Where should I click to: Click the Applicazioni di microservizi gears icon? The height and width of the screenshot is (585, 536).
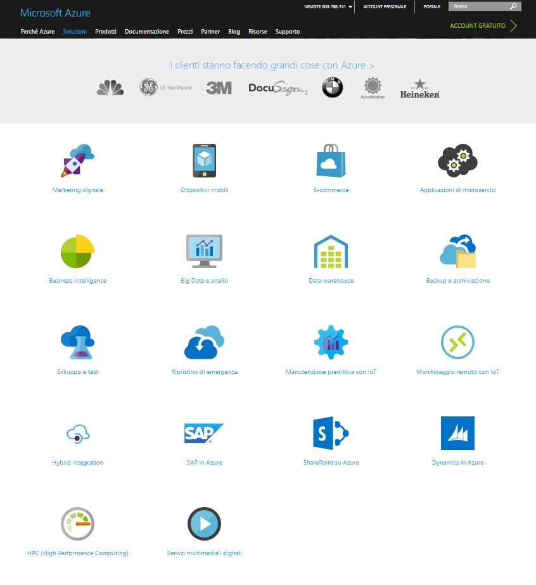click(x=457, y=160)
